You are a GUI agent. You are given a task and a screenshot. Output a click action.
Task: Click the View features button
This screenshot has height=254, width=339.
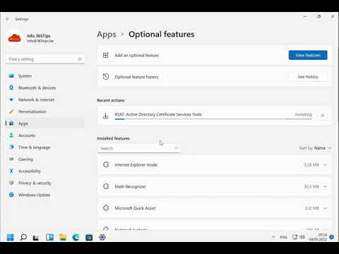[308, 55]
